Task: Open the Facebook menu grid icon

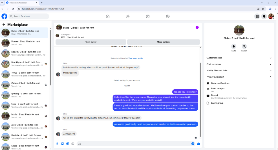Action: [x=257, y=16]
